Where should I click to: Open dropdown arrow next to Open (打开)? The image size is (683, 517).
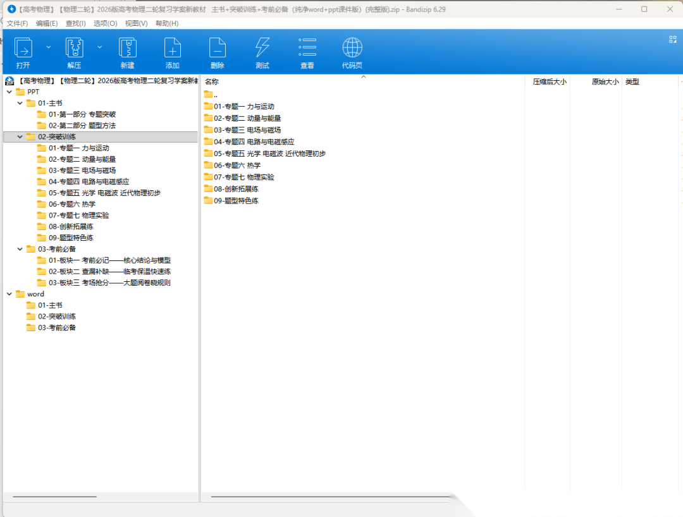[x=48, y=47]
